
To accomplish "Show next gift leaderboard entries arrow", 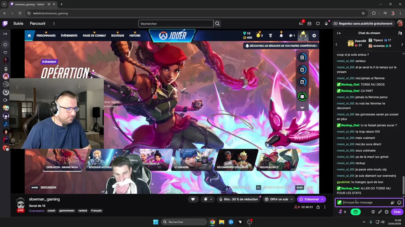I will 402,44.
